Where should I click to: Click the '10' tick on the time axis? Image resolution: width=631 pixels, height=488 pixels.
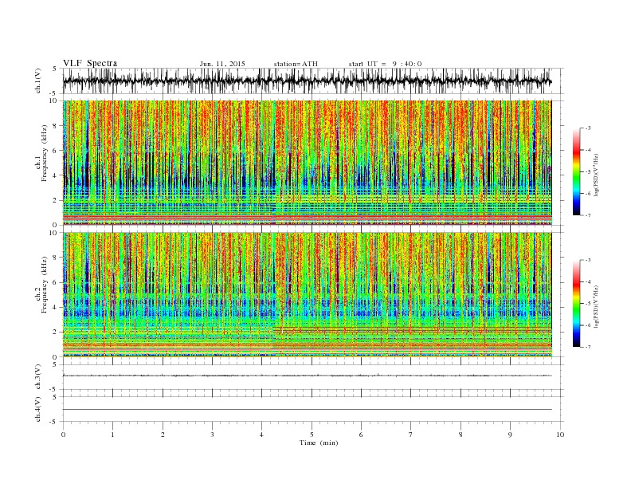tap(560, 435)
